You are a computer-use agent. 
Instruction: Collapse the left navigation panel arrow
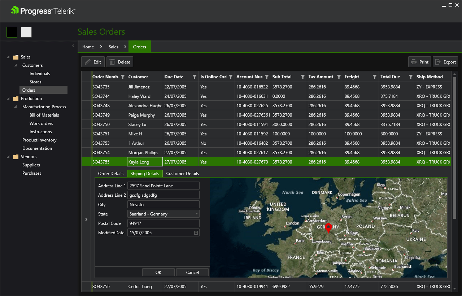(x=73, y=46)
